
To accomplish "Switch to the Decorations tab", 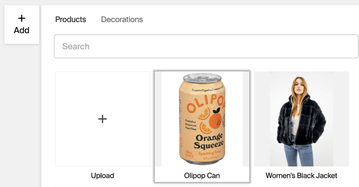I will point(122,19).
